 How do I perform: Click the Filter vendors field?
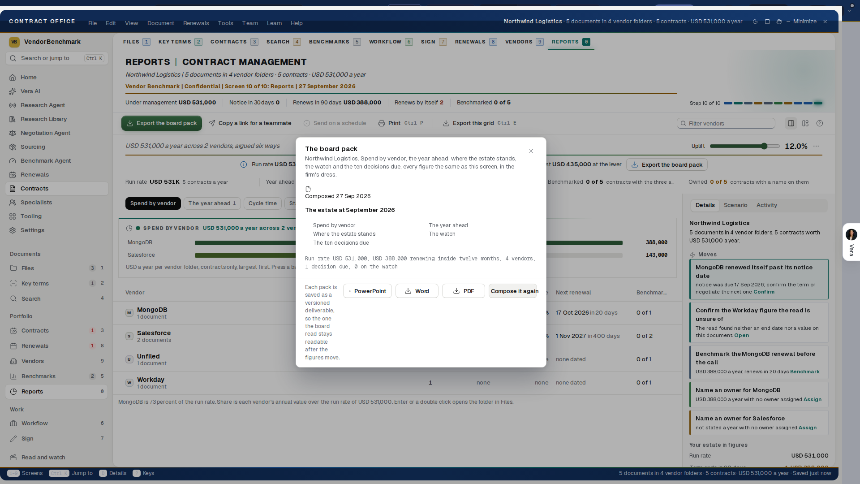tap(726, 123)
